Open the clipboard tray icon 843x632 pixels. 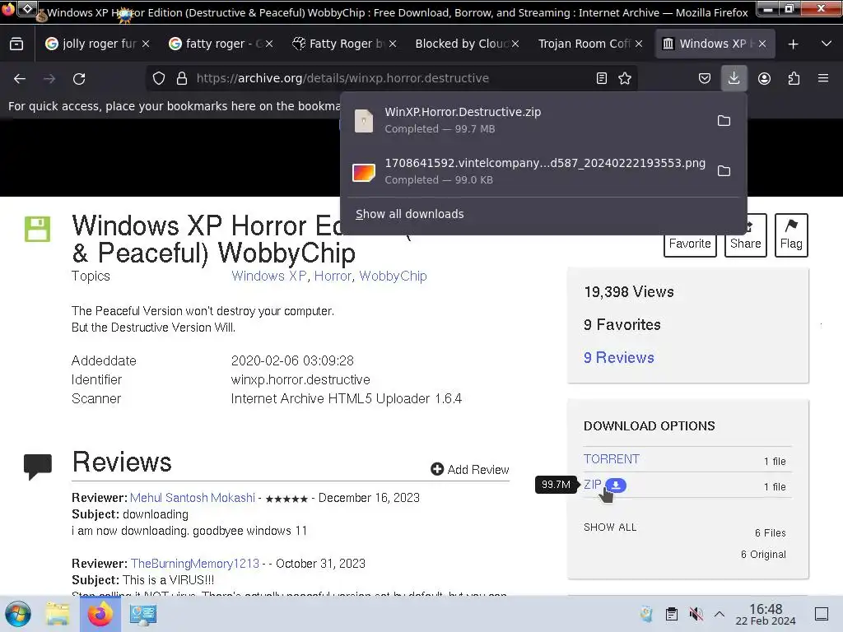[x=672, y=614]
